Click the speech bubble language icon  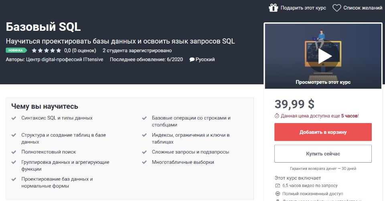[192, 60]
